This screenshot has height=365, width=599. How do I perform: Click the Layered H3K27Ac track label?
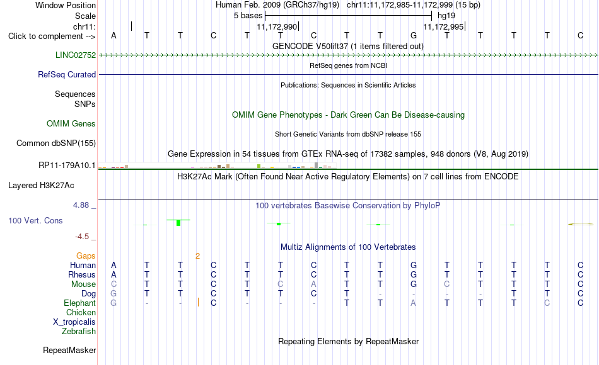tap(41, 186)
